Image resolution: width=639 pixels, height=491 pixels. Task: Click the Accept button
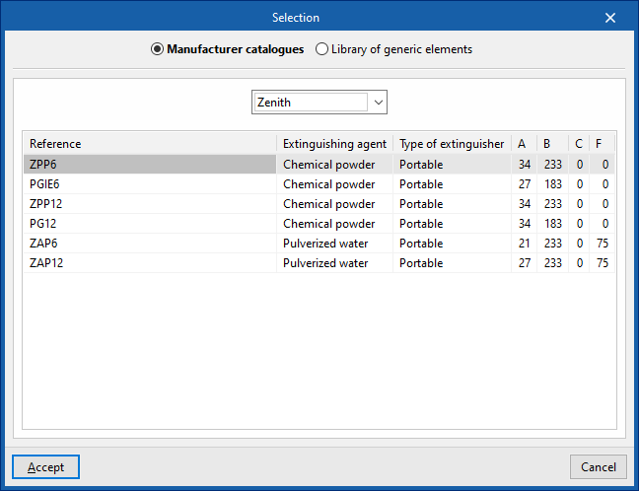click(45, 466)
